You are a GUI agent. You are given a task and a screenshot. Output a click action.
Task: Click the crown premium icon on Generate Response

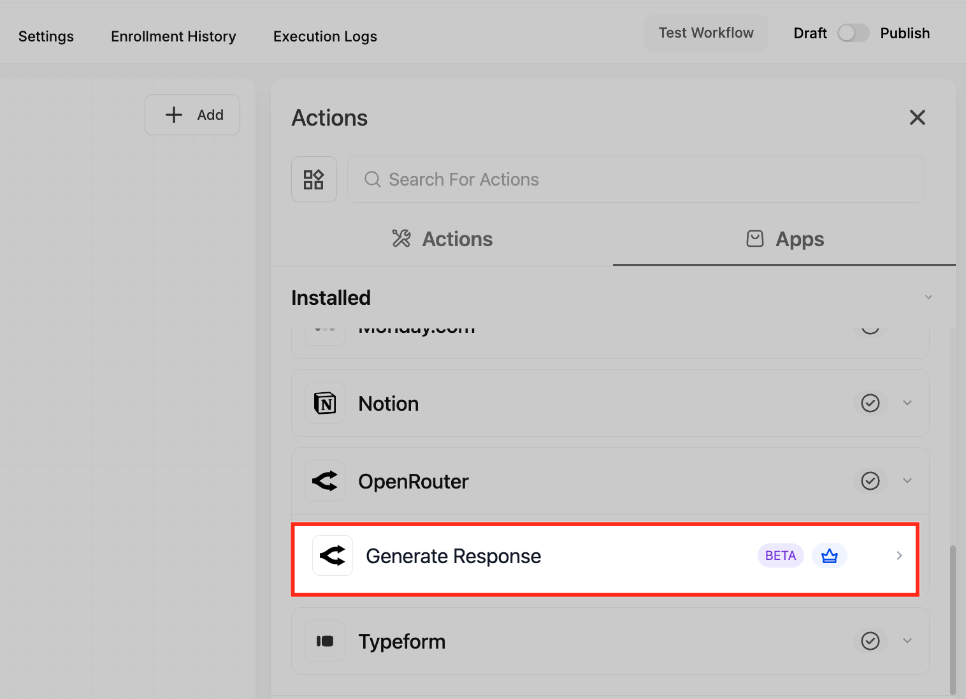830,556
